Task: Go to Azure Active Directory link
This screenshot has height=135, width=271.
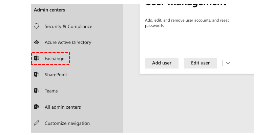Action: tap(68, 43)
